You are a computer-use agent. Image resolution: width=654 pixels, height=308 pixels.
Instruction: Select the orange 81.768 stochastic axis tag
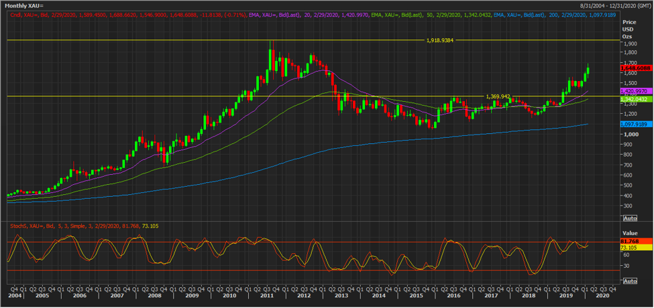pyautogui.click(x=635, y=242)
